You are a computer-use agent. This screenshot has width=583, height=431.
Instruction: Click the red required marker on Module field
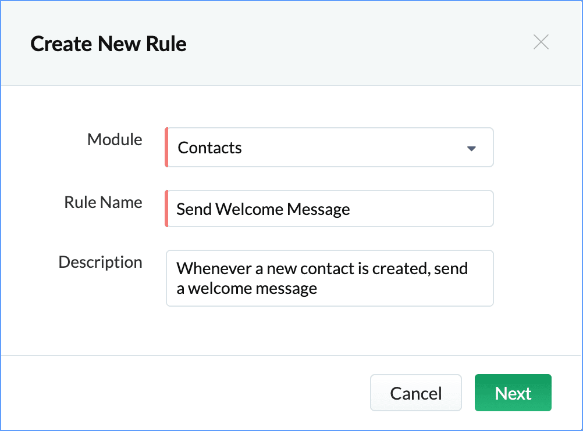point(166,148)
